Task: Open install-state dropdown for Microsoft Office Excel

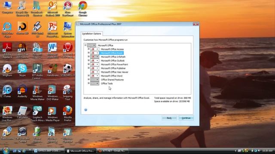Action: 95,53
